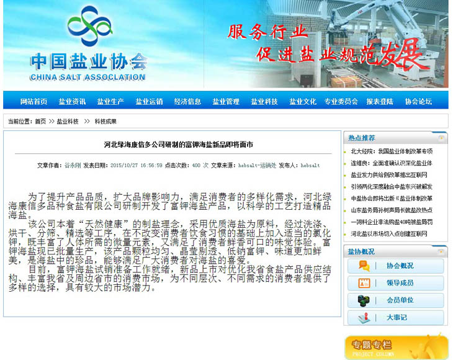This screenshot has height=360, width=453.
Task: Go to the 专业委员会 page
Action: 341,101
